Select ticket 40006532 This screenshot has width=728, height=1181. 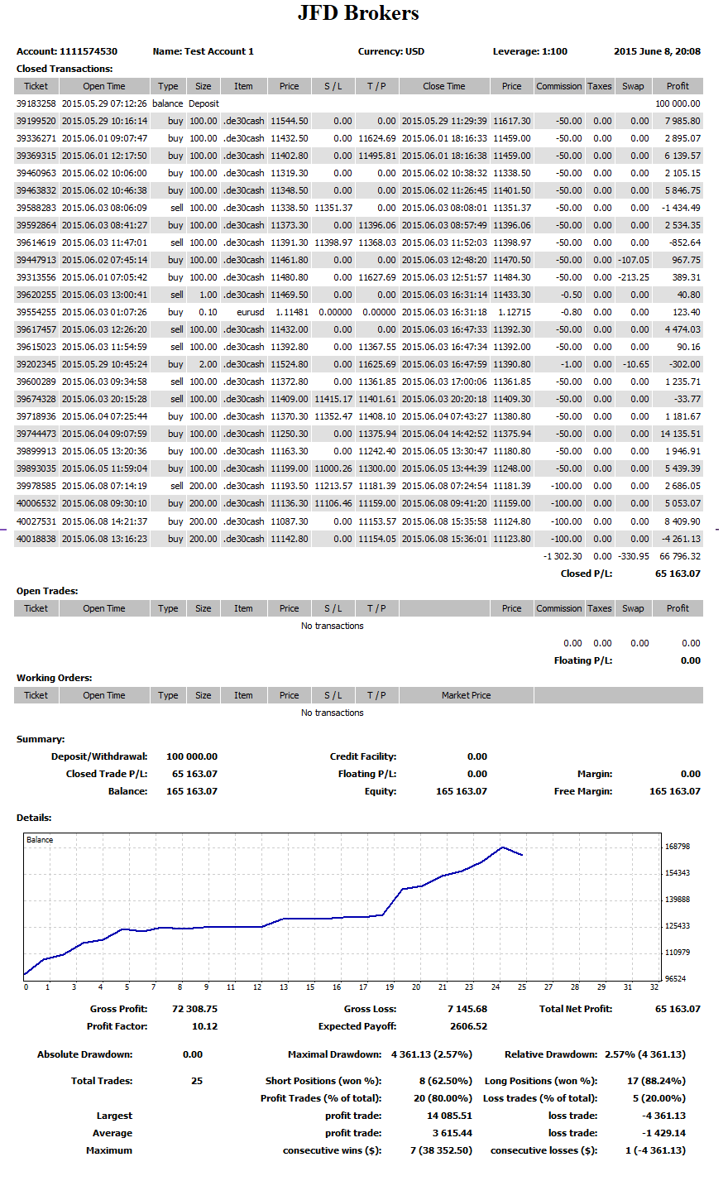pos(36,503)
